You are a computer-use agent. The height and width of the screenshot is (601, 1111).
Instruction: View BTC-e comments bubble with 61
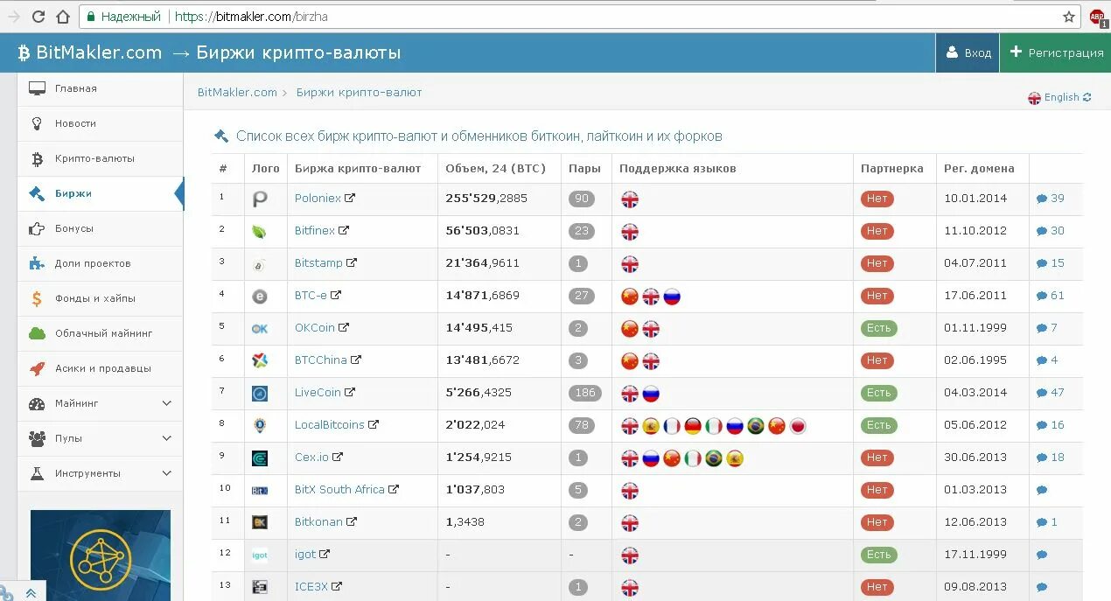pos(1050,296)
